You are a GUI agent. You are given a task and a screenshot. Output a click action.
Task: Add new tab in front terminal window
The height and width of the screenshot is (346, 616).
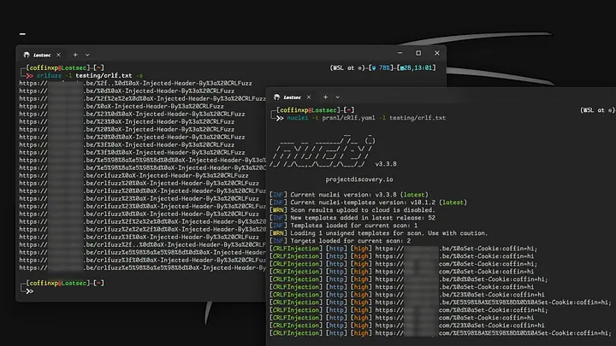click(x=326, y=97)
